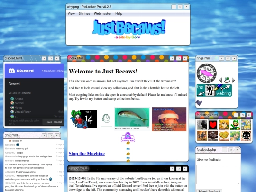Open the Shrines menu
This screenshot has height=192, width=256.
pyautogui.click(x=84, y=14)
